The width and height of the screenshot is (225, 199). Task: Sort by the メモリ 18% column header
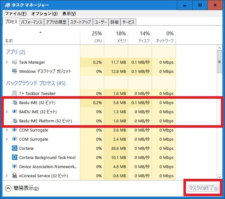(x=116, y=38)
